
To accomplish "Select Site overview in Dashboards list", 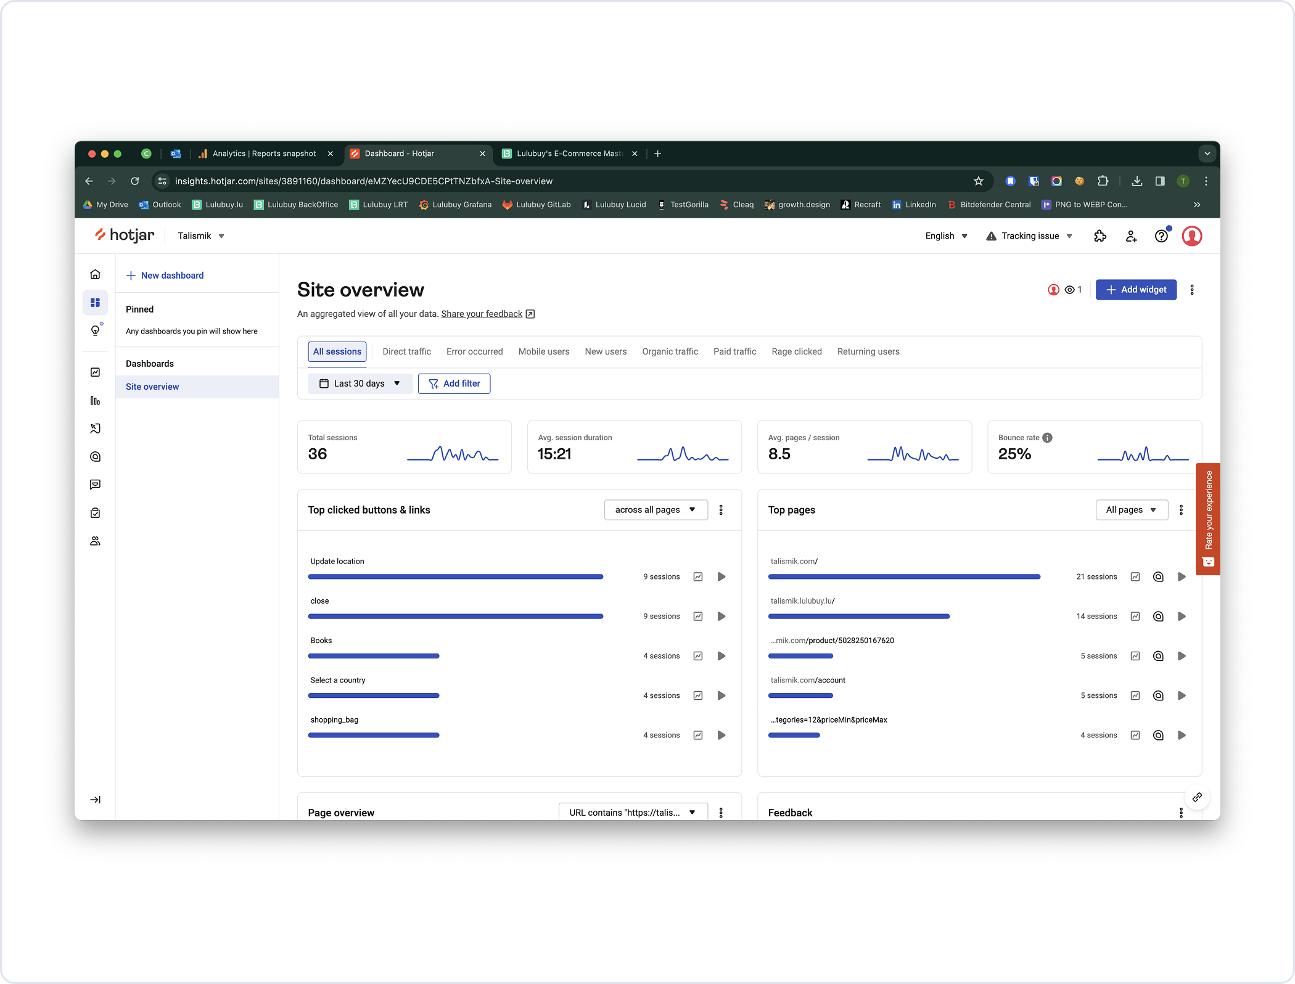I will (x=197, y=387).
